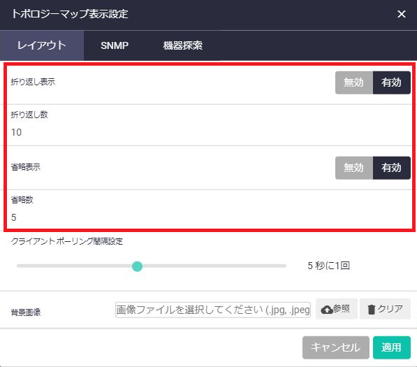Click the polling interval slider handle

(137, 266)
